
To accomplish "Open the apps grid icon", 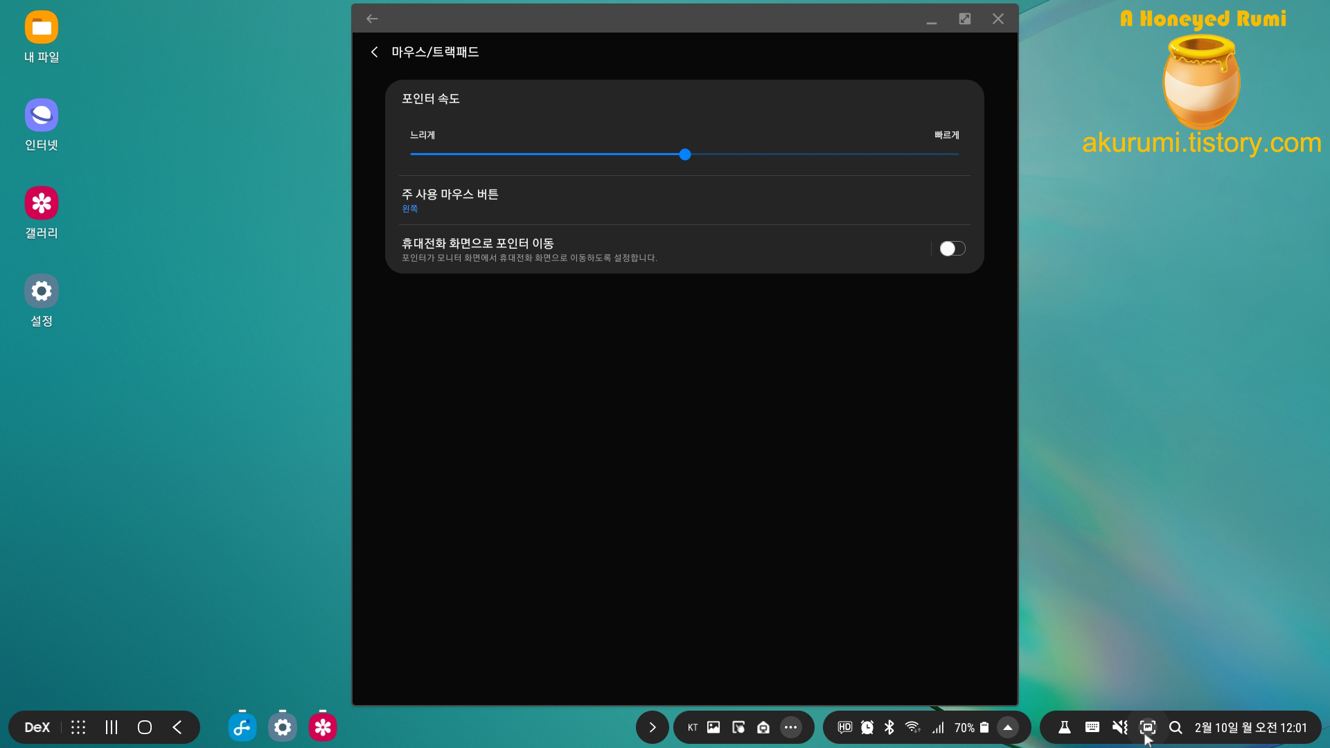I will pyautogui.click(x=78, y=727).
